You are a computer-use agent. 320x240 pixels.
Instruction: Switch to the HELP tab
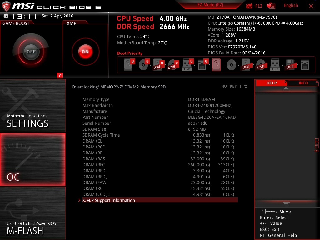(272, 83)
